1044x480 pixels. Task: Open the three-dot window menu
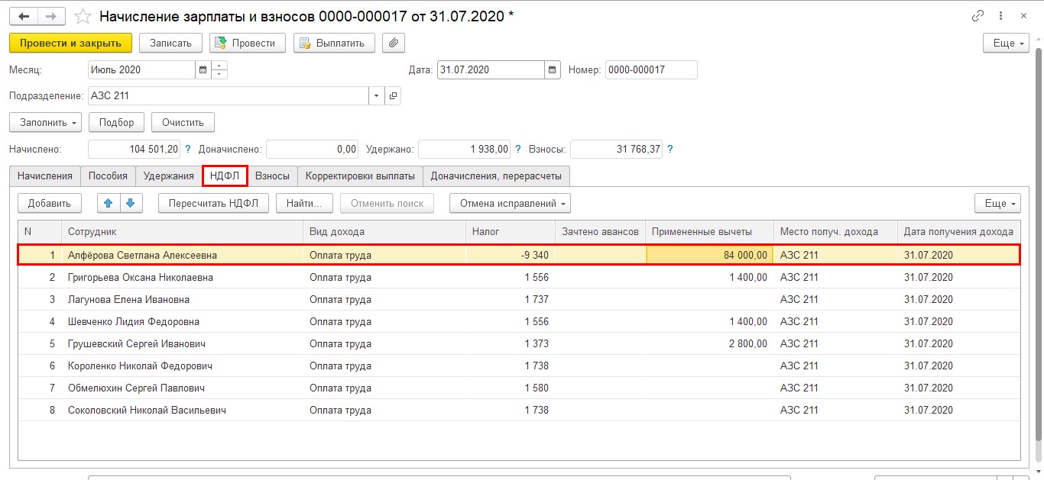pyautogui.click(x=1000, y=16)
